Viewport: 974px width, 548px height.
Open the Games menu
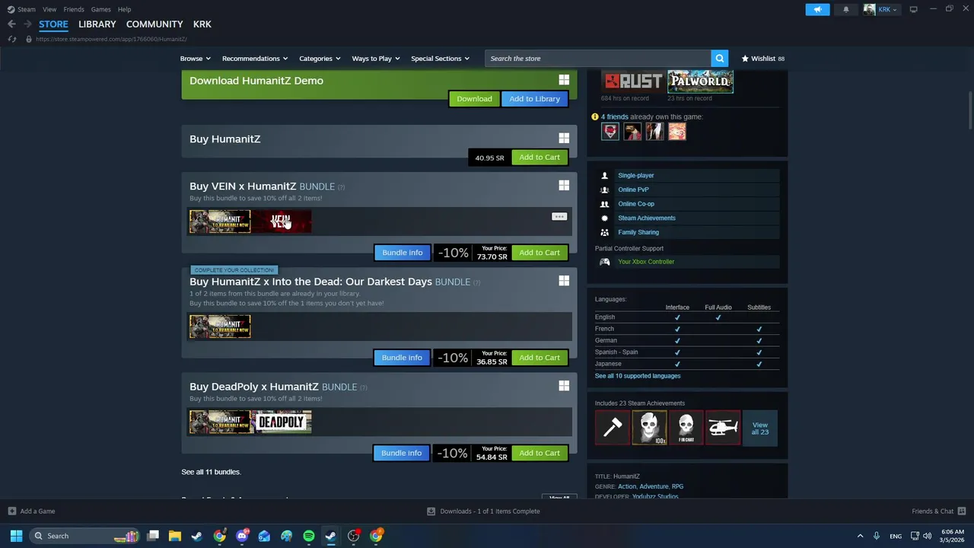(100, 9)
